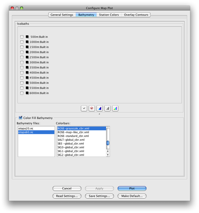Select the Bathymetry tab
The height and width of the screenshot is (213, 199).
click(x=86, y=15)
